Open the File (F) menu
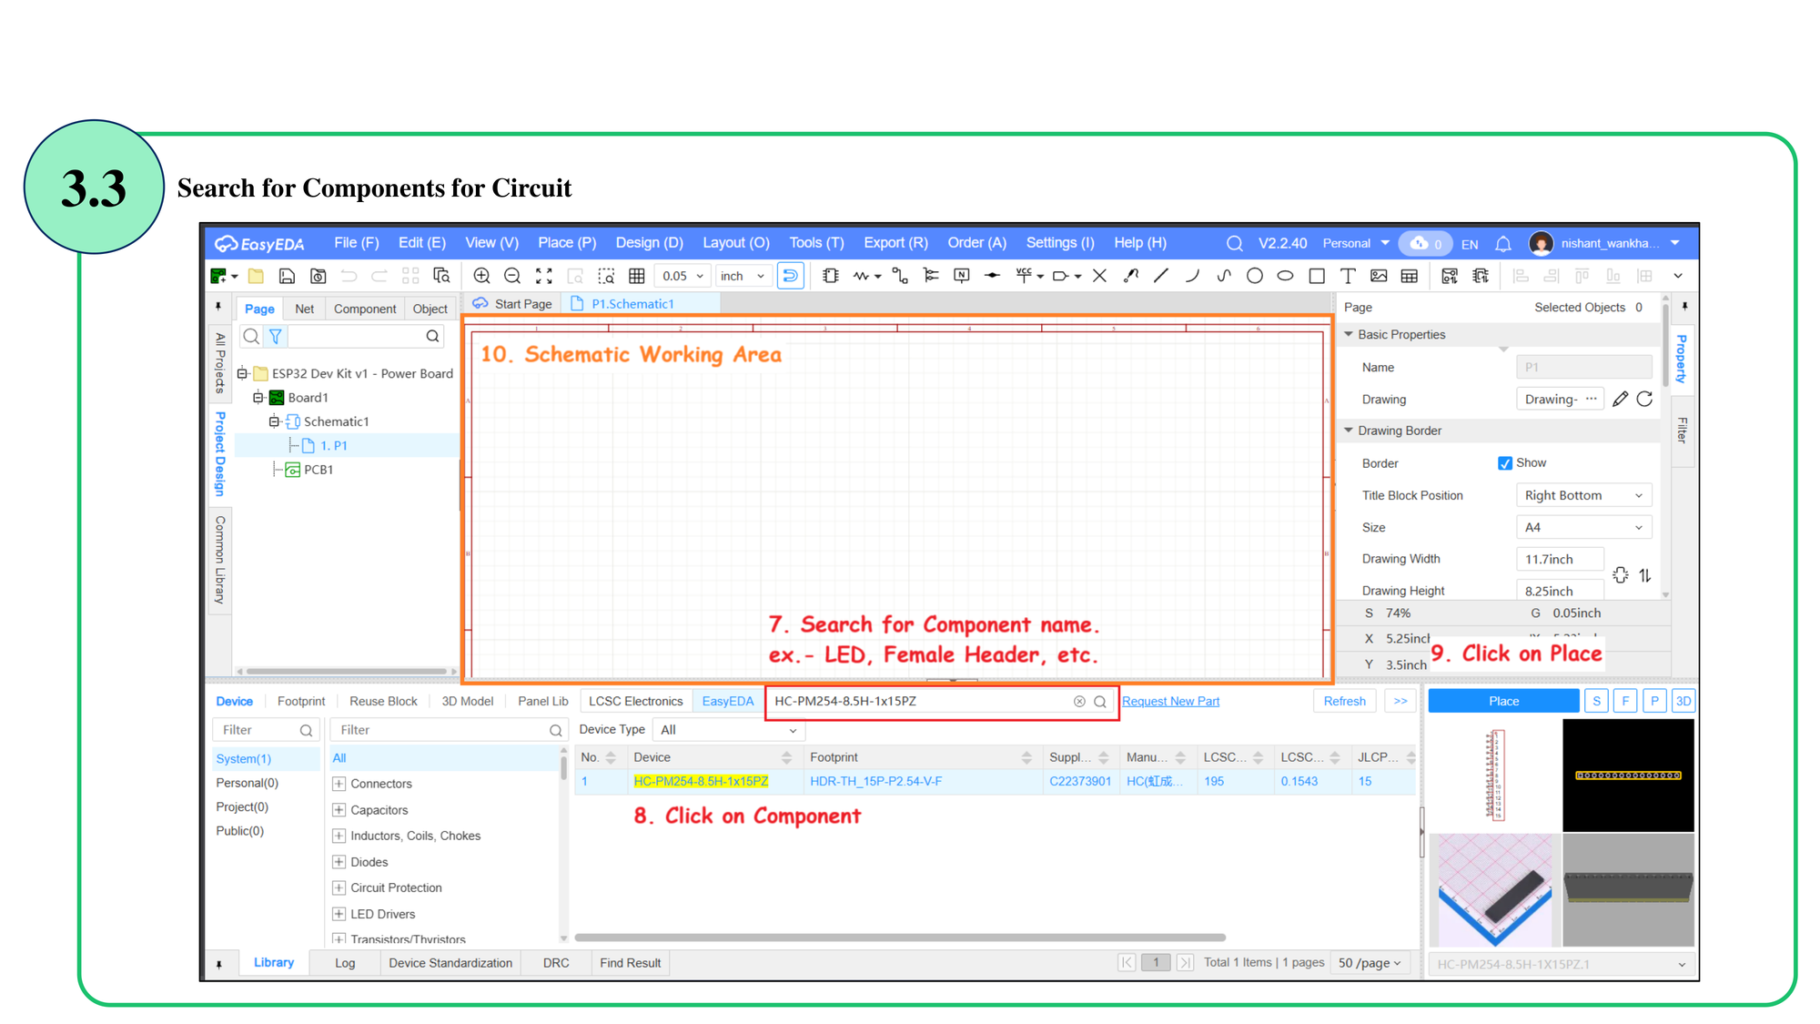 pyautogui.click(x=356, y=243)
